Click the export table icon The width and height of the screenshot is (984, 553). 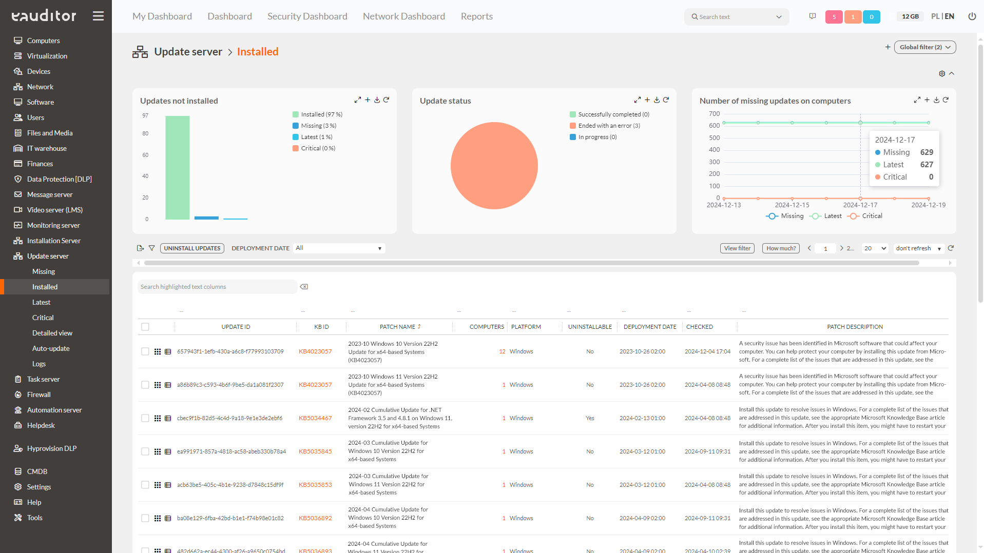pos(140,248)
